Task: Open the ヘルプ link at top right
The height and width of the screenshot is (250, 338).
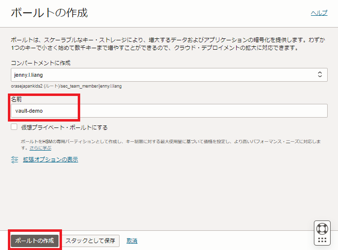Action: [x=319, y=13]
